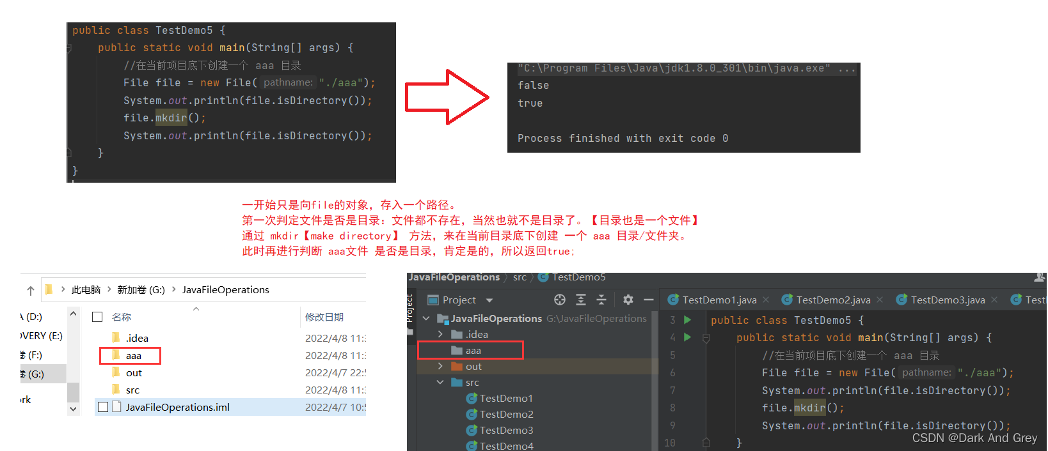The image size is (1048, 451).
Task: Sort by 名称 column header
Action: 122,317
